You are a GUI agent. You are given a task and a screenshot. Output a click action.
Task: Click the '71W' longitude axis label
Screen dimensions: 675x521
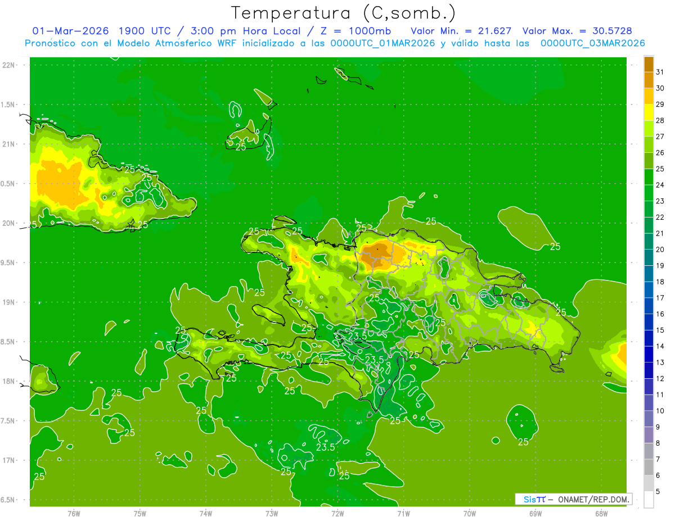(403, 514)
